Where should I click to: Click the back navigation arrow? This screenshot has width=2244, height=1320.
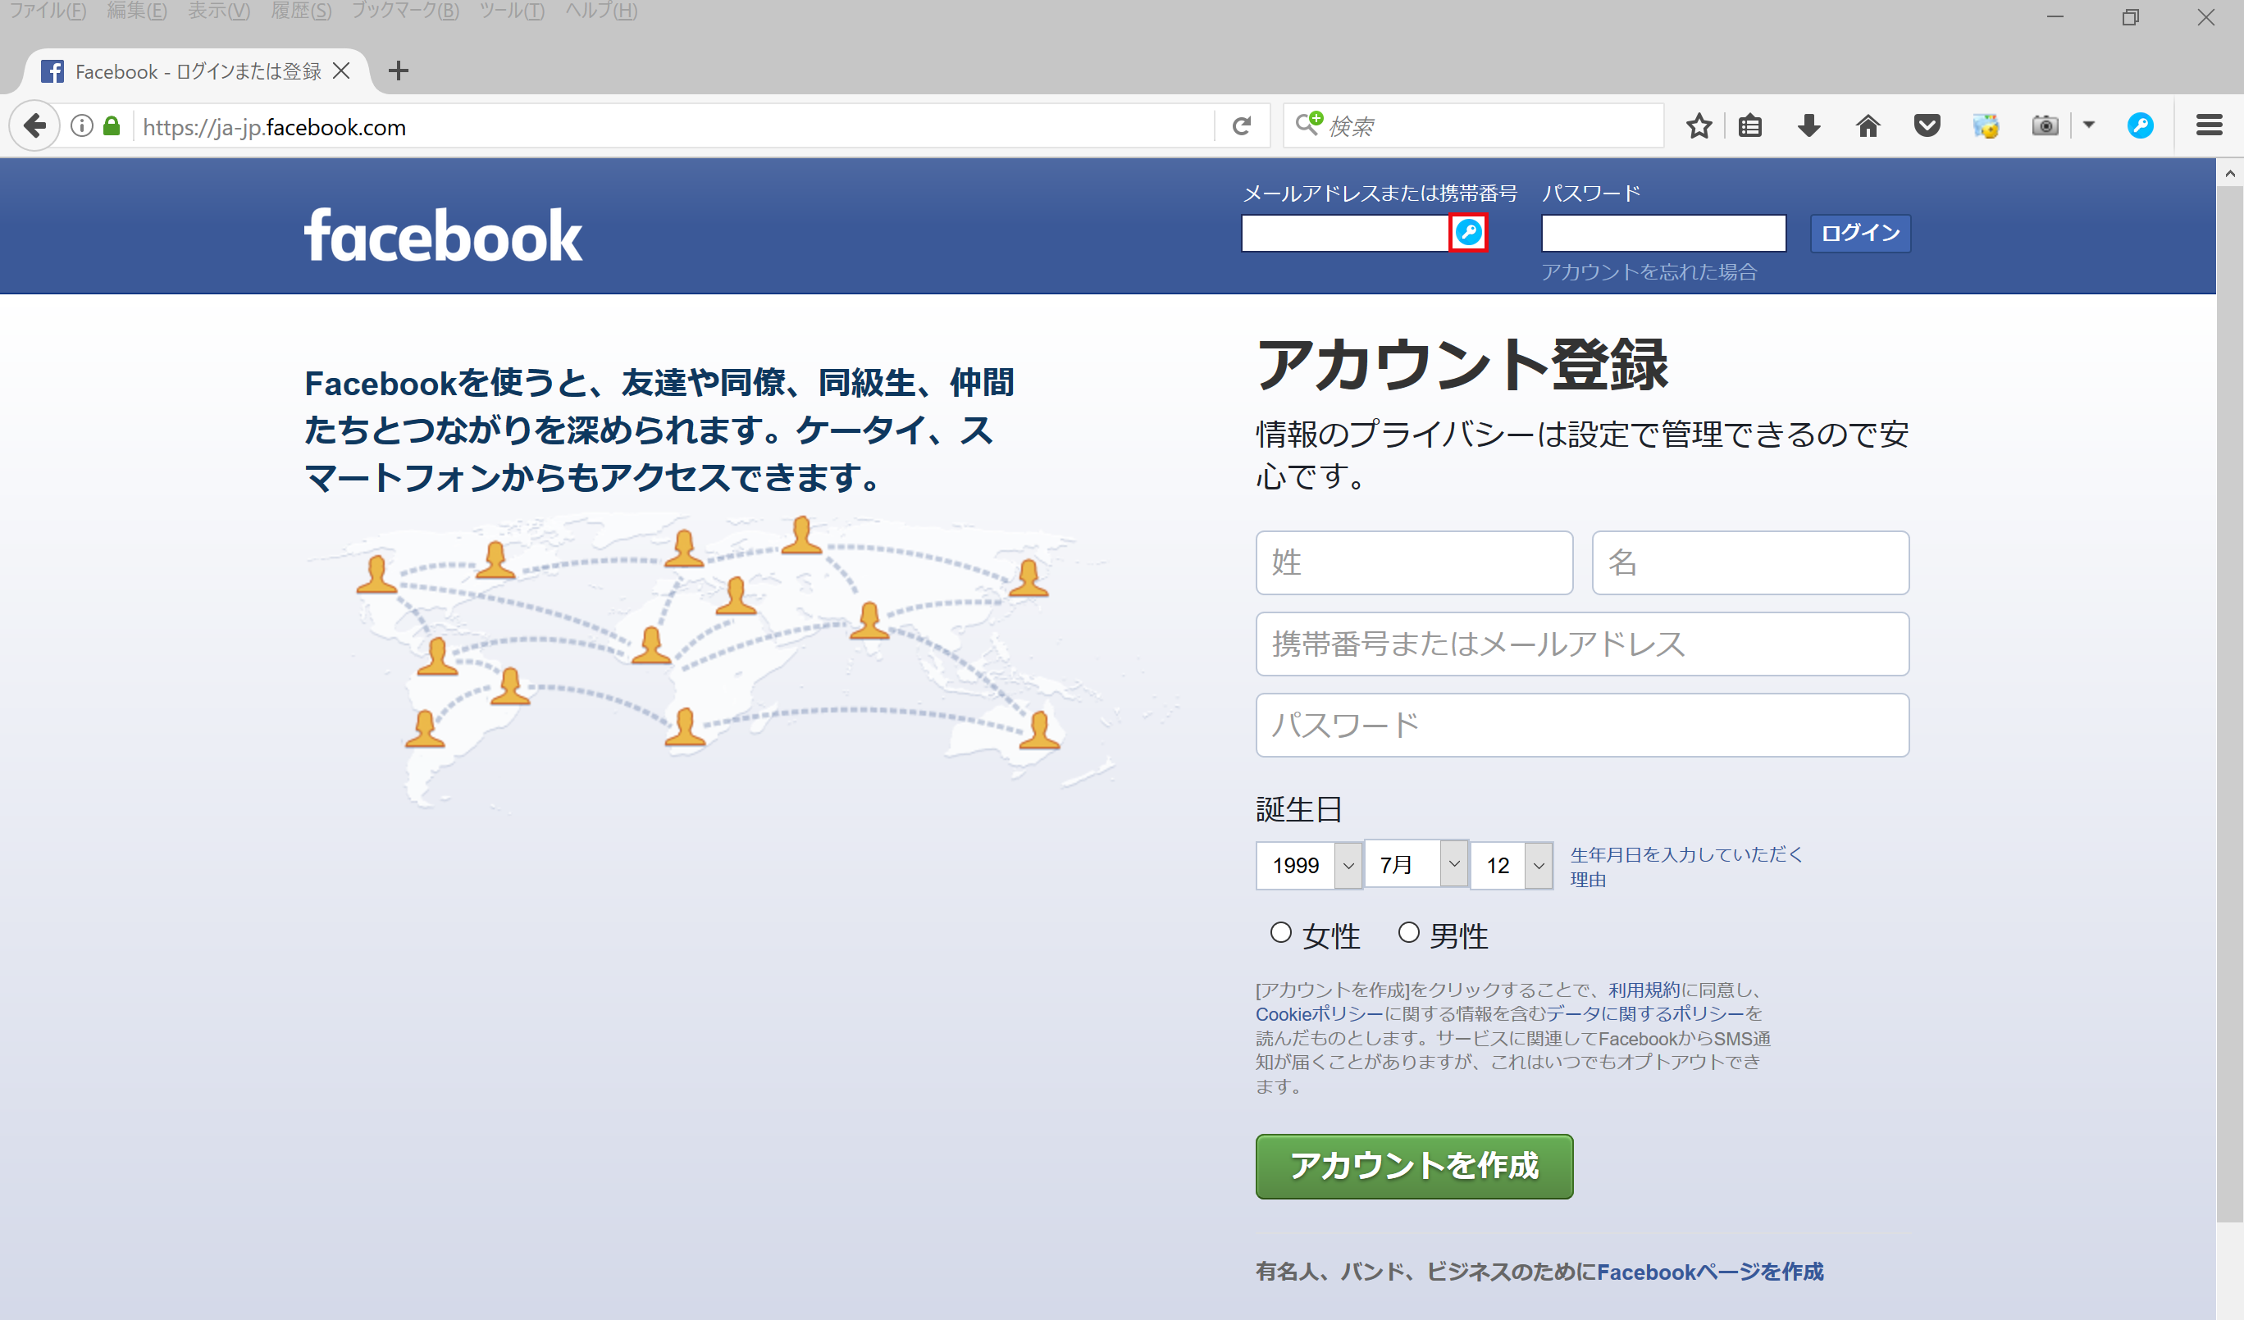point(34,126)
